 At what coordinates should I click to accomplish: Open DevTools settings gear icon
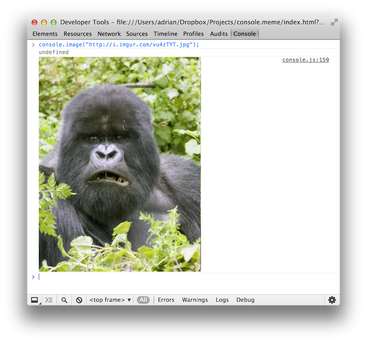[x=332, y=300]
